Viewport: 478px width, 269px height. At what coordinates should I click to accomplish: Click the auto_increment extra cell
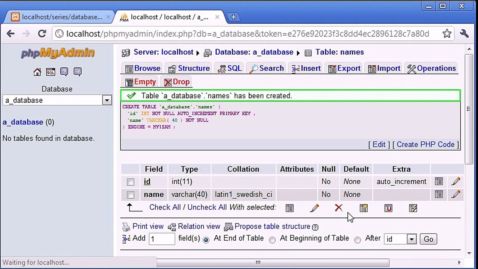point(401,182)
